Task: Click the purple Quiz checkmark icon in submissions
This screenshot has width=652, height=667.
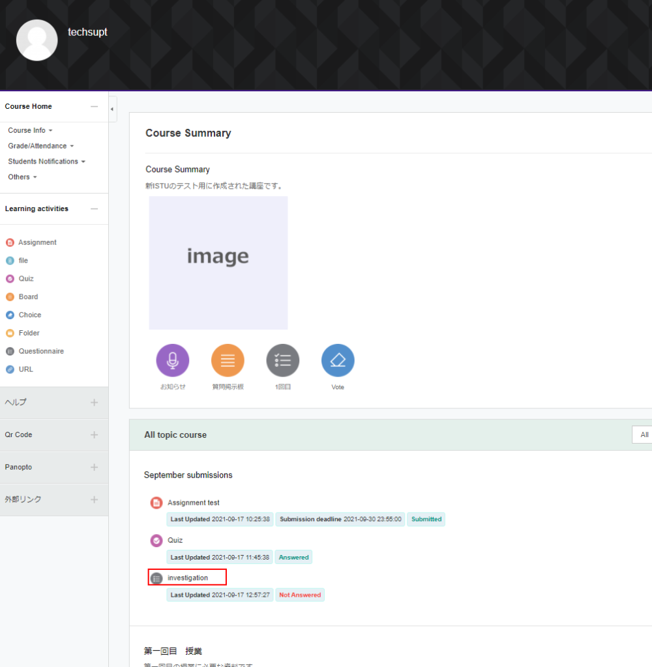Action: [x=156, y=541]
